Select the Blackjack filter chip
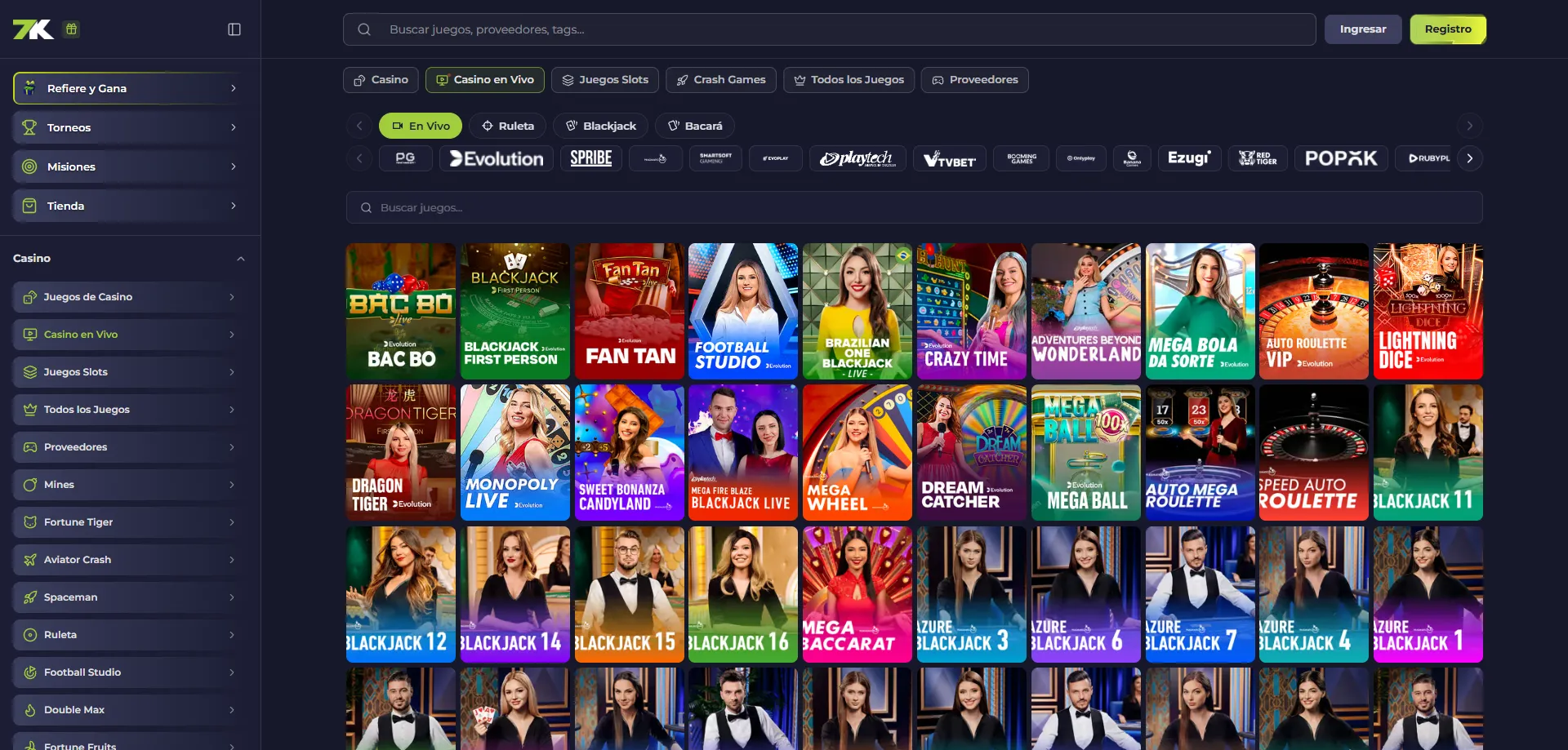The height and width of the screenshot is (750, 1568). pyautogui.click(x=601, y=126)
